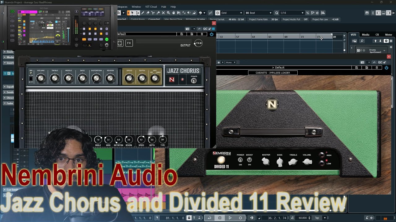Expand the Inserts inspector section

[x=9, y=63]
